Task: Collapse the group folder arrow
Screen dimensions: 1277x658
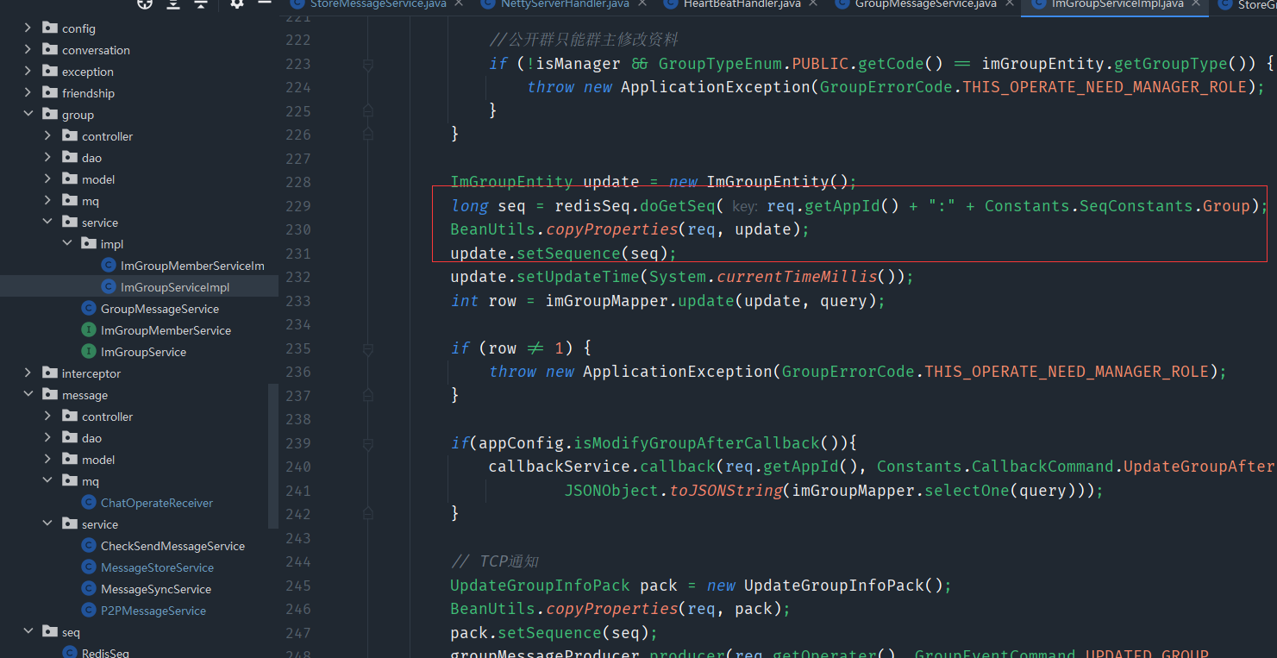Action: pyautogui.click(x=28, y=115)
